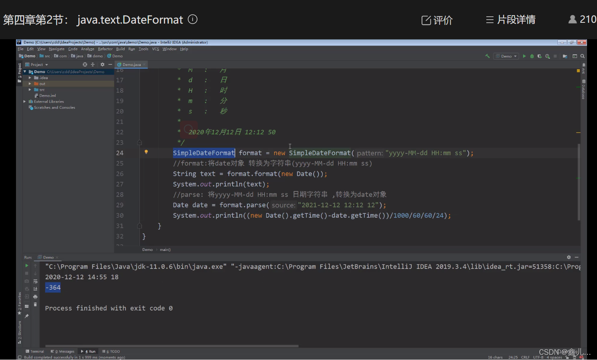The width and height of the screenshot is (597, 360).
Task: Click the Run console horizontal scrollbar
Action: (x=172, y=346)
